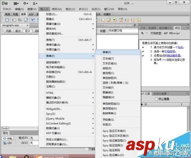Expand the HTML submenu in Insert menu
This screenshot has height=158, width=191.
[67, 93]
